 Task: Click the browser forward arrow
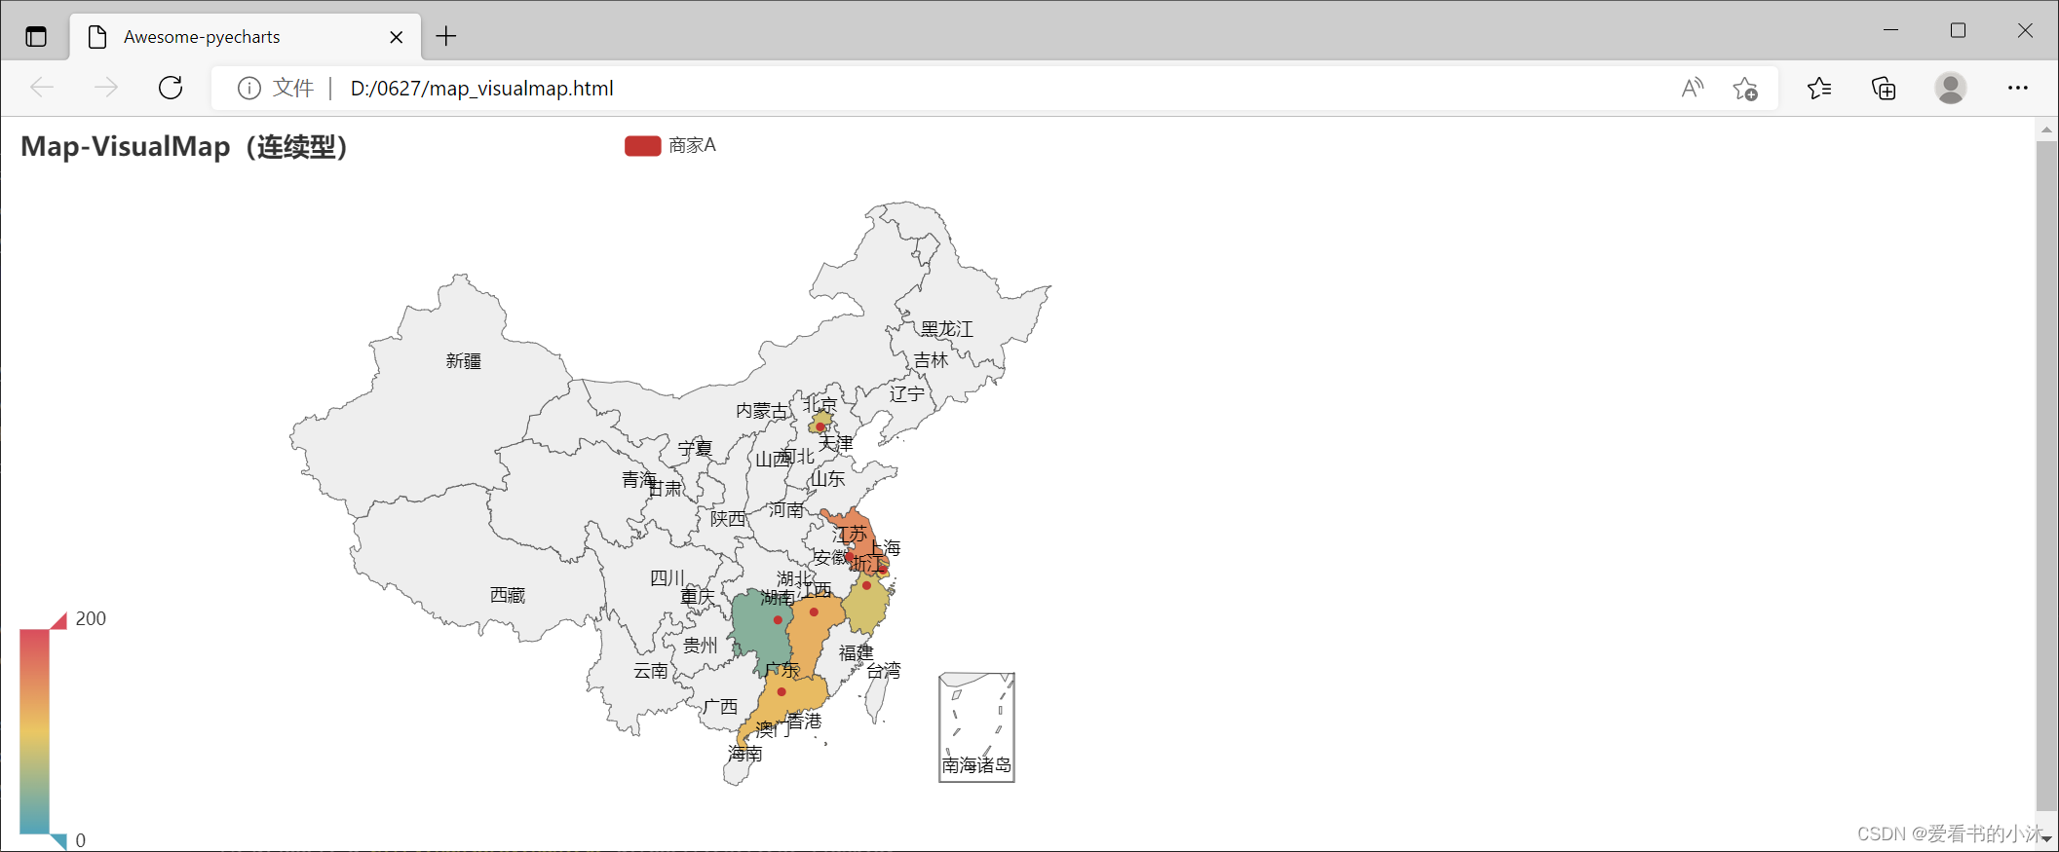pos(105,88)
